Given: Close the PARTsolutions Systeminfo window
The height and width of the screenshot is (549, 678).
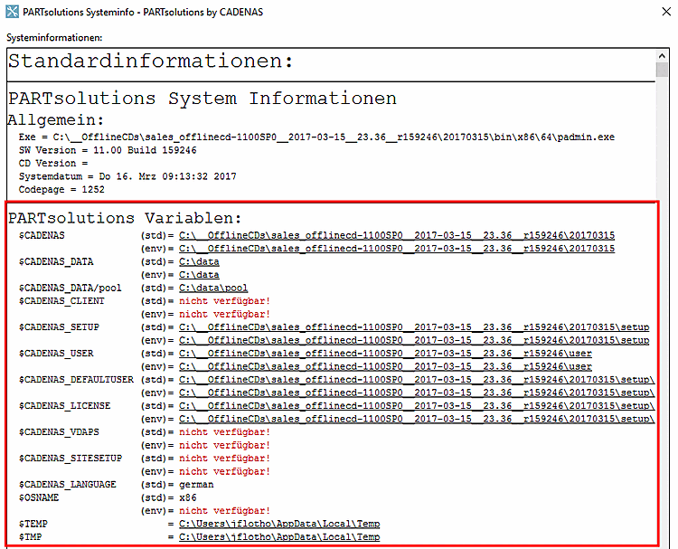Looking at the screenshot, I should point(666,12).
